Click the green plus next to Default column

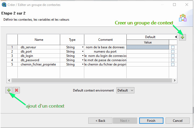click(x=182, y=37)
